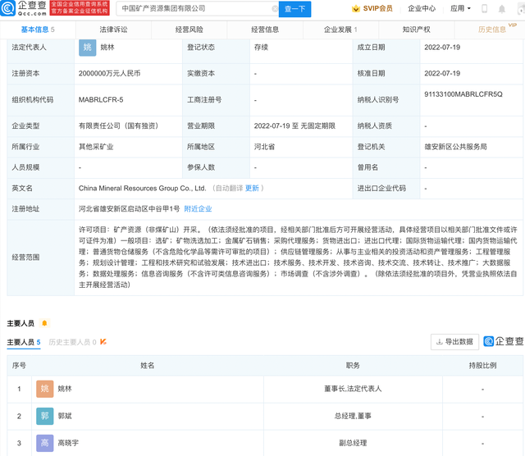The height and width of the screenshot is (456, 525).
Task: Click the SVIP crown icon
Action: 355,9
